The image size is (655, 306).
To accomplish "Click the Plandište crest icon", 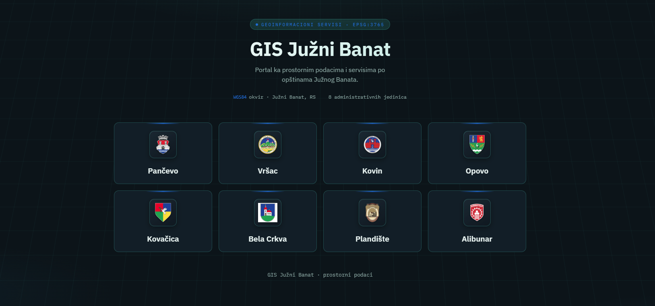I will pyautogui.click(x=372, y=213).
